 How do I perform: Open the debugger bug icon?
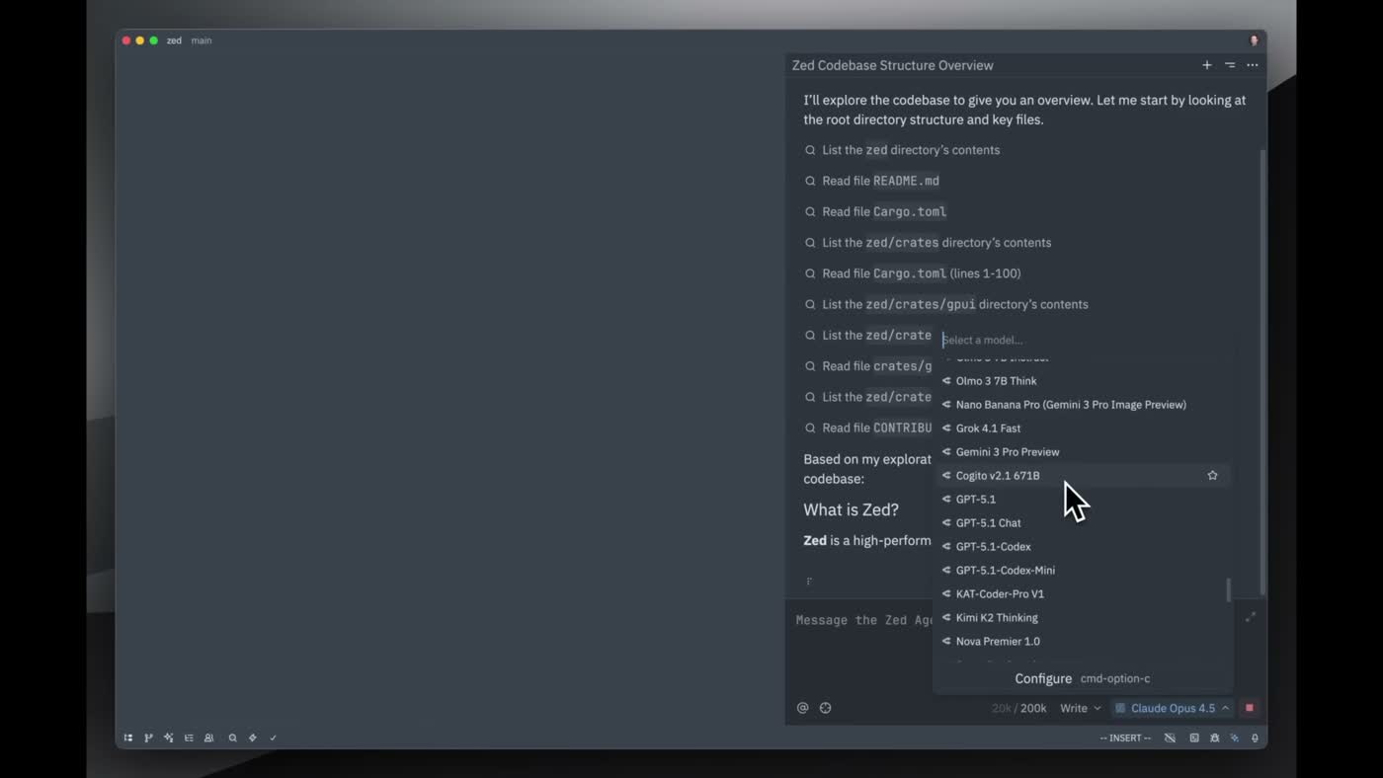click(x=1215, y=738)
